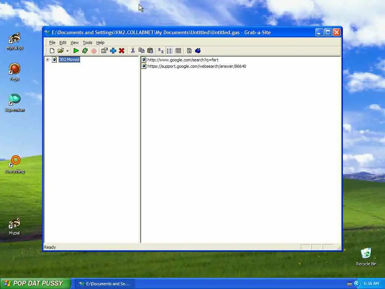Switch to list view icon

tap(170, 51)
